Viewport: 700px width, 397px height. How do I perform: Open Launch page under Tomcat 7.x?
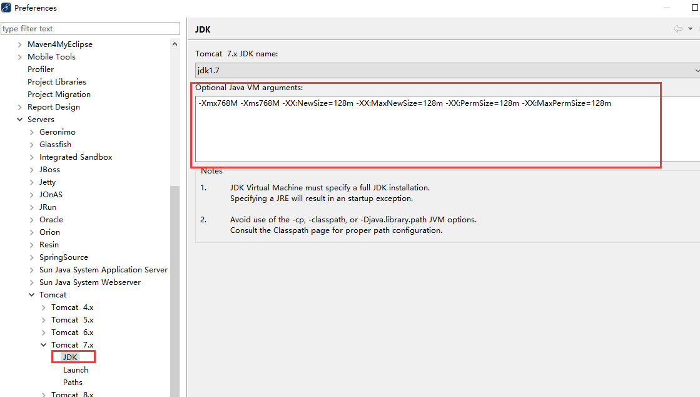pos(76,369)
